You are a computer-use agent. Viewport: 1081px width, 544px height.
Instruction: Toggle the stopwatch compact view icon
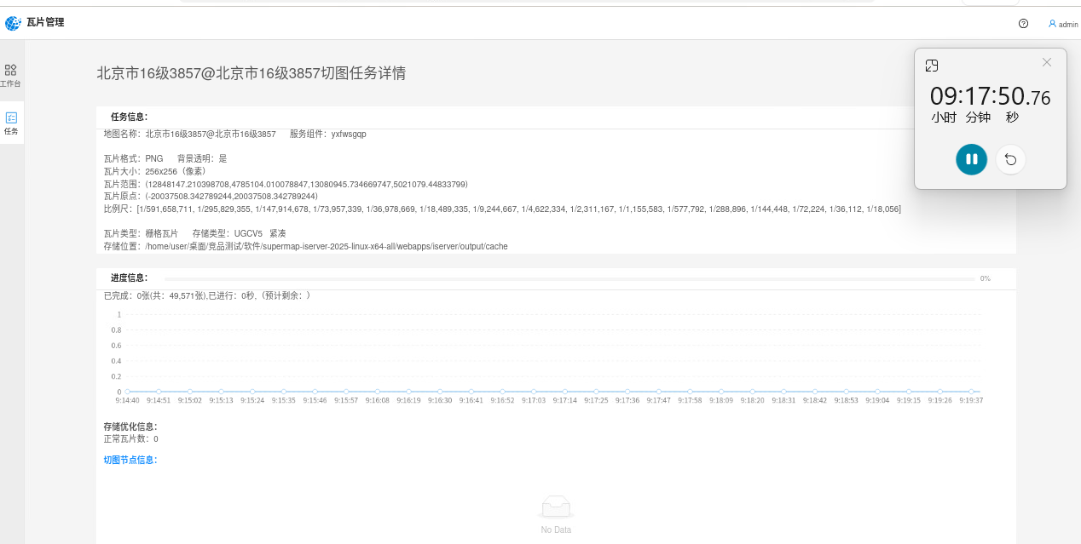pyautogui.click(x=932, y=66)
